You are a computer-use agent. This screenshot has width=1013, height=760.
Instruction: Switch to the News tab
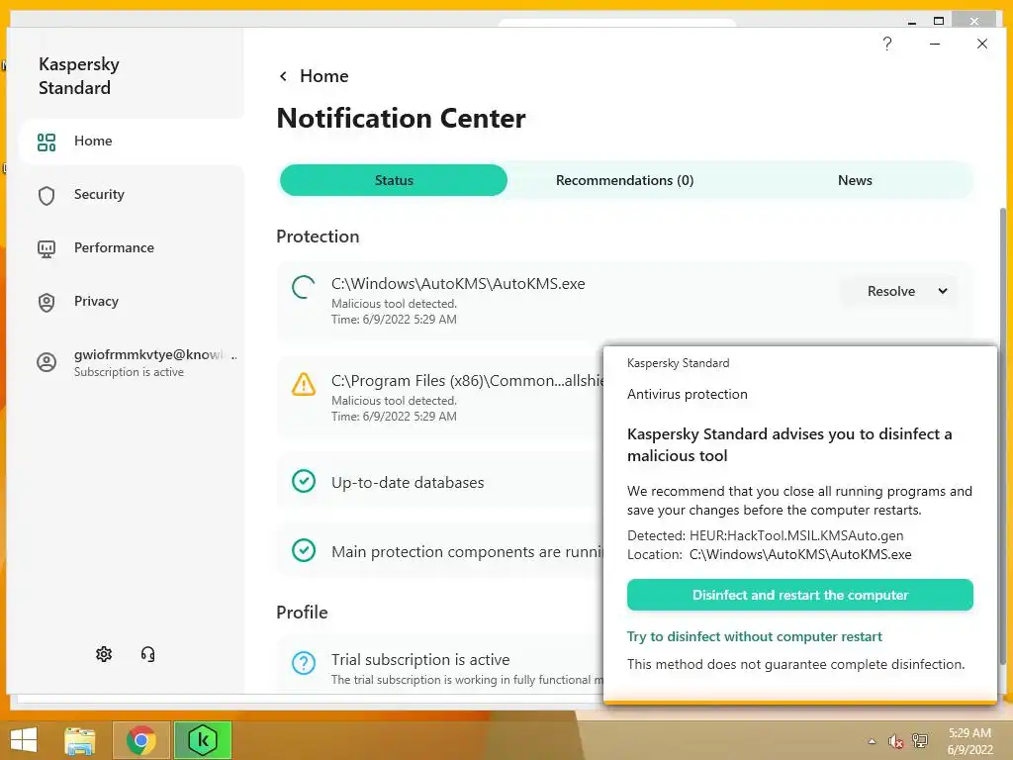point(855,180)
